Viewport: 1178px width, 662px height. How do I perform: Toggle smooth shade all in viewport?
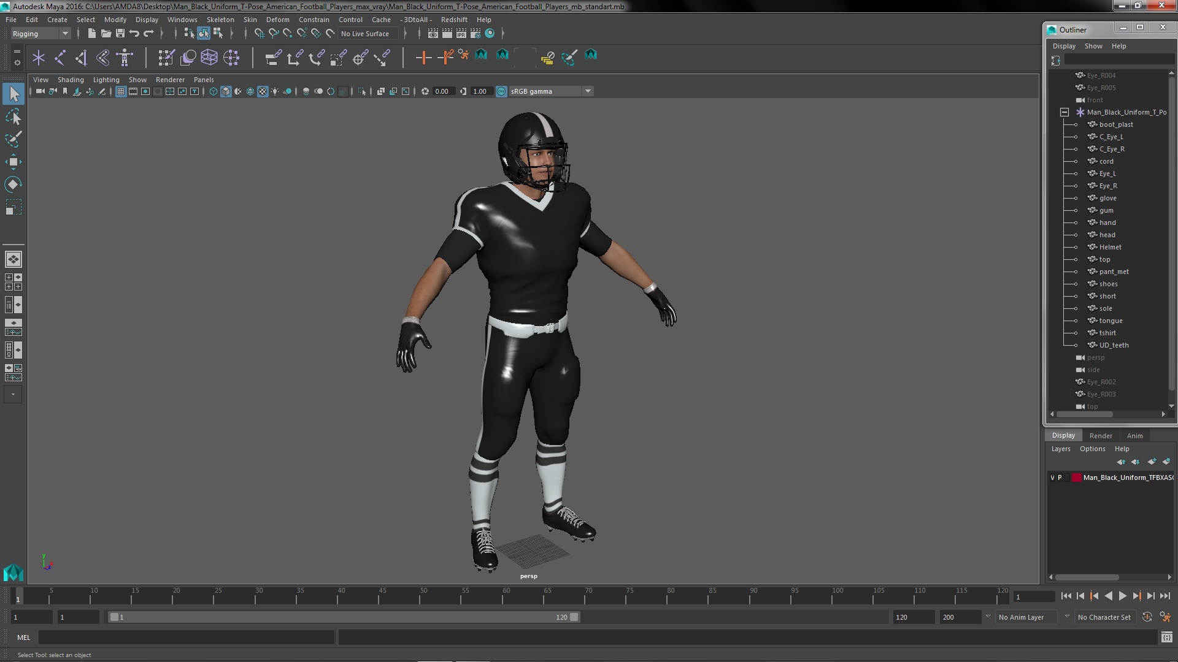[226, 91]
